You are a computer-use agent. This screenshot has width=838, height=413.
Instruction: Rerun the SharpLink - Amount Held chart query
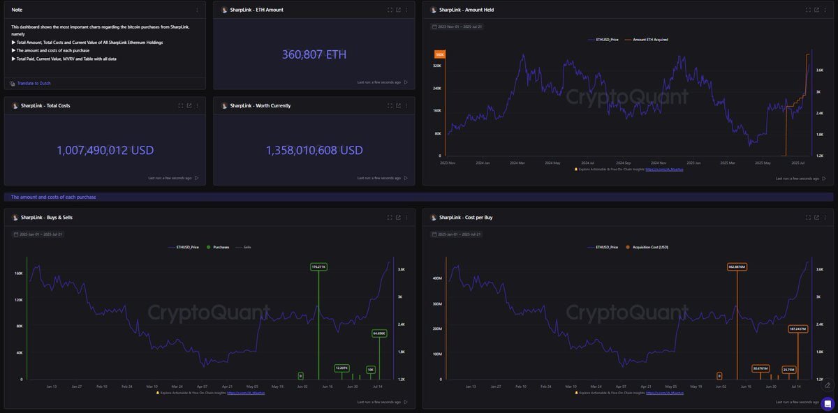[x=825, y=178]
